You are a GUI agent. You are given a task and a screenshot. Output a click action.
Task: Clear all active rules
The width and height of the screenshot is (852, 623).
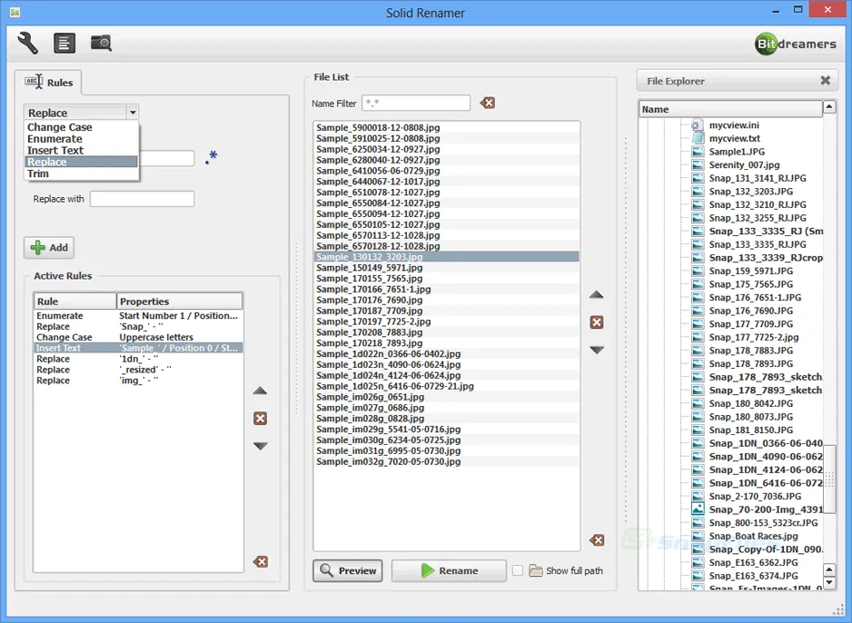[261, 561]
